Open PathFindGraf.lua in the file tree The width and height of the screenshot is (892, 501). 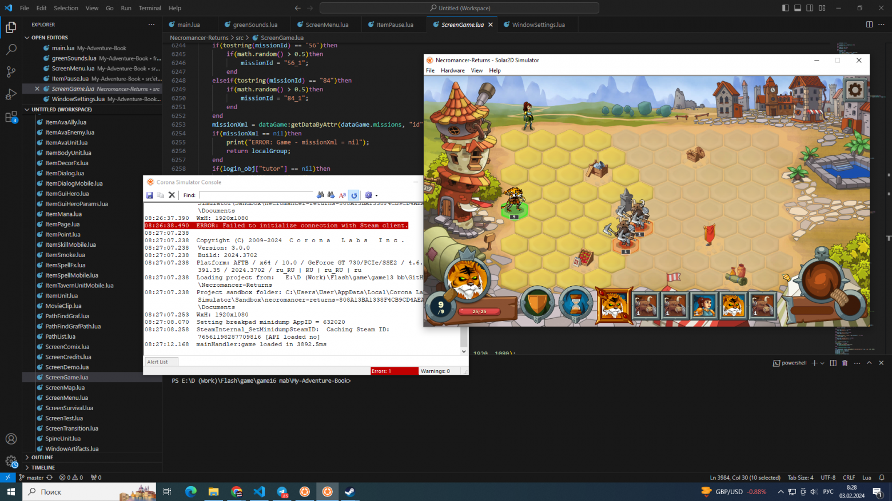67,316
